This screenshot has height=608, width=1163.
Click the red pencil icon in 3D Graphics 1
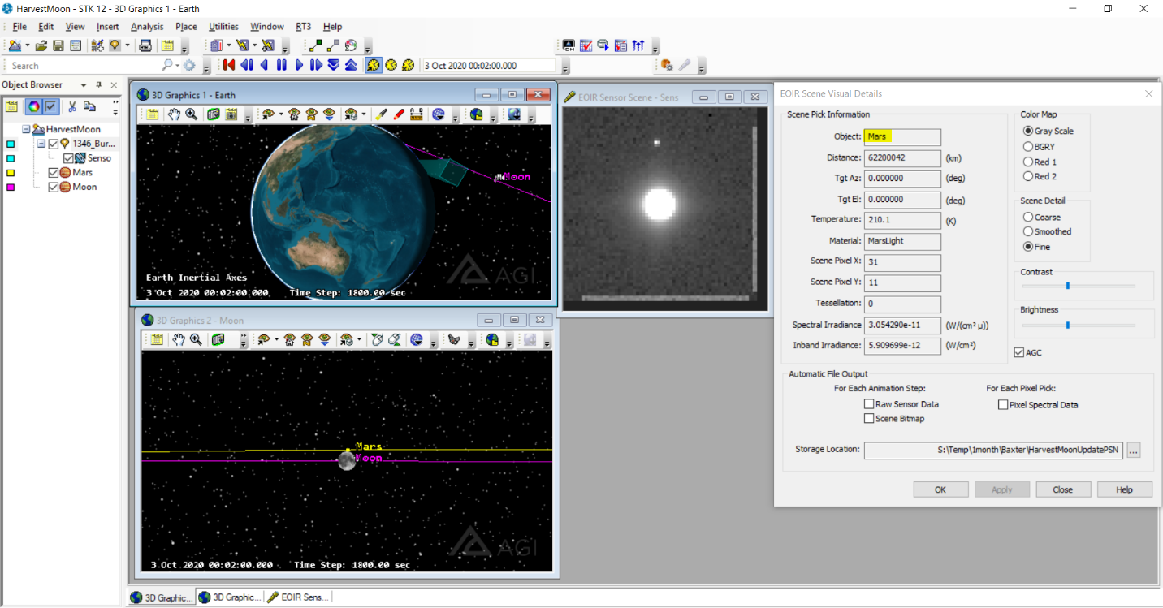point(399,114)
